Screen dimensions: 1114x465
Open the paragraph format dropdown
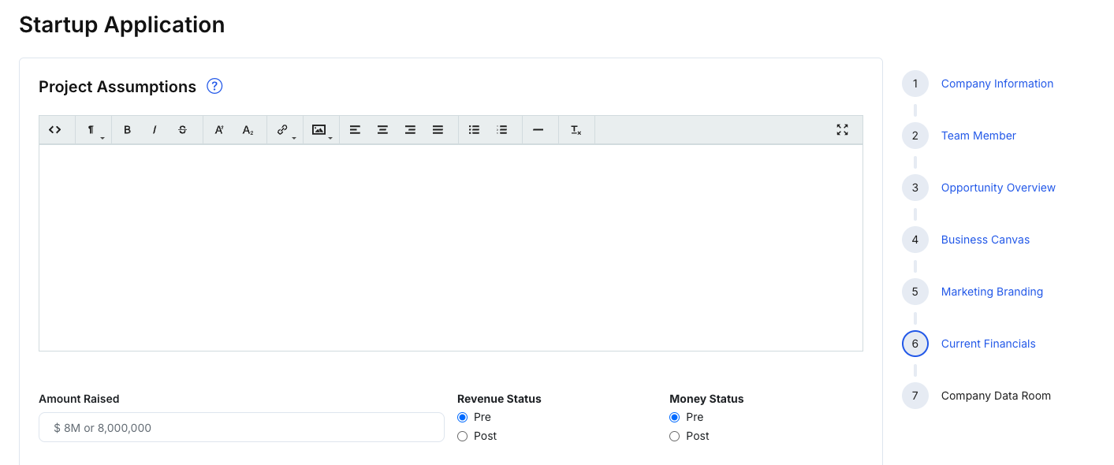coord(93,130)
